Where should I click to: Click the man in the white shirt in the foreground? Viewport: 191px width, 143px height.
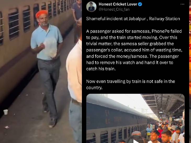(75, 85)
